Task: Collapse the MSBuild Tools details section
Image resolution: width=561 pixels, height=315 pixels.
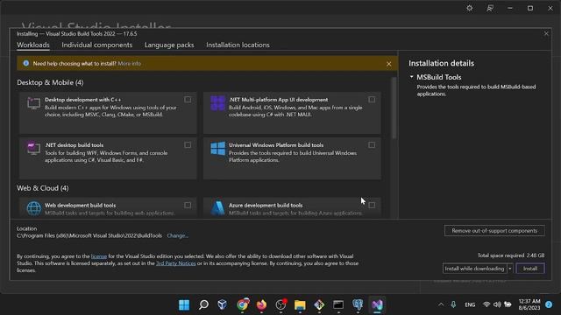Action: point(411,77)
